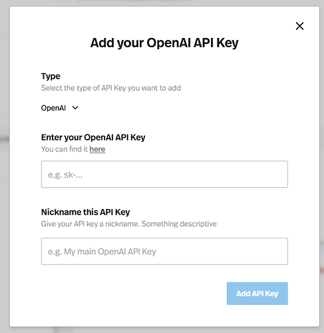Click "You can find it" helper text

(65, 149)
